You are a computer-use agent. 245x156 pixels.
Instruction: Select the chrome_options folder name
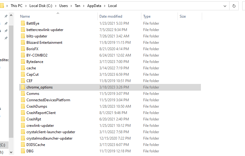[x=40, y=87]
